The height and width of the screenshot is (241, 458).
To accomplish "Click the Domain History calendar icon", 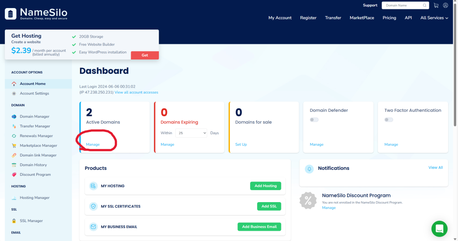I will click(x=14, y=165).
